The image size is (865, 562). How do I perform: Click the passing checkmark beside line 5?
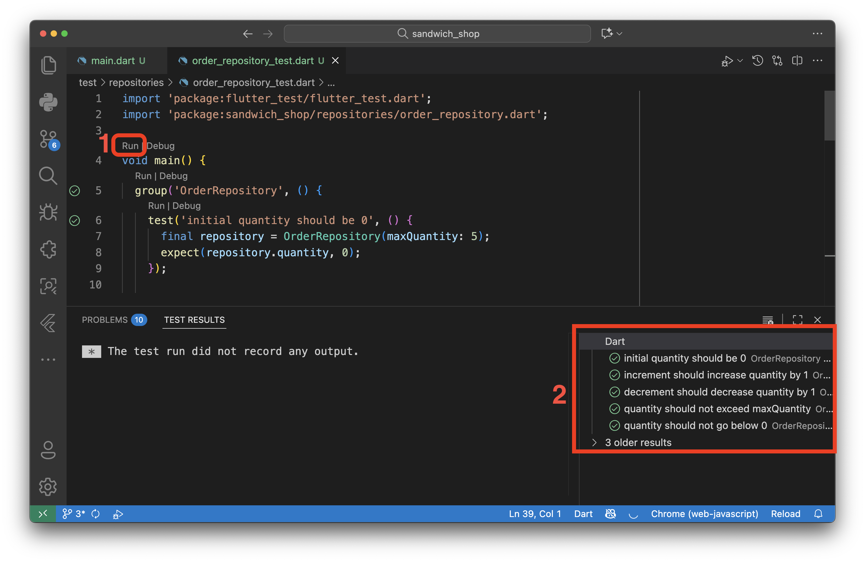point(75,191)
